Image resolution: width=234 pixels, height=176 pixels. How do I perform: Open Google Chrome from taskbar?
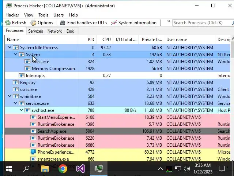[63, 169]
